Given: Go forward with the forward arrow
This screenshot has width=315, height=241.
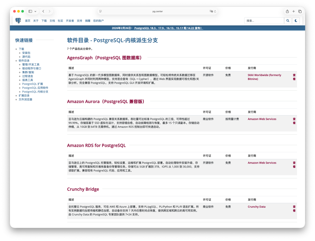Looking at the screenshot, I should [49, 11].
